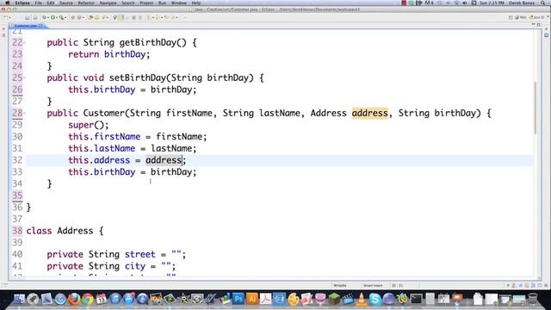The image size is (551, 310).
Task: Launch Google Chrome from the dock
Action: pos(88,299)
